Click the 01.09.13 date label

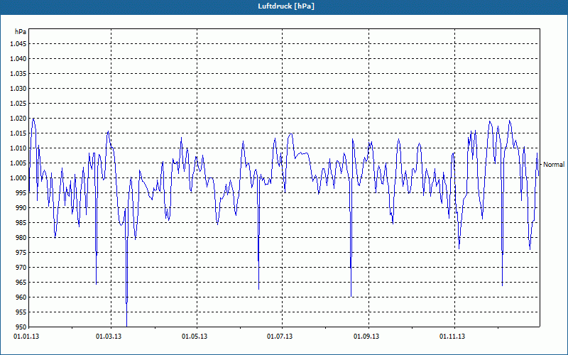[x=366, y=337]
